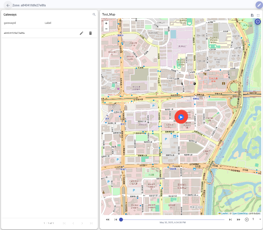The height and width of the screenshot is (230, 263).
Task: Open the OpenStreetMap attribution link
Action: point(240,213)
